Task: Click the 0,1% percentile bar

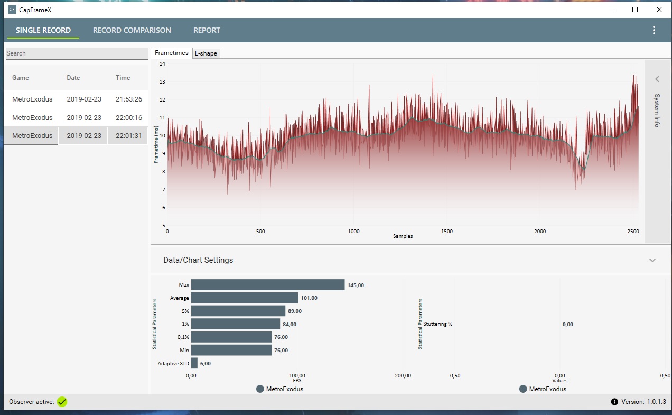Action: tap(231, 337)
